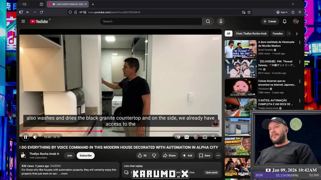This screenshot has width=321, height=180.
Task: Expand description with ...more
Action: 63,174
